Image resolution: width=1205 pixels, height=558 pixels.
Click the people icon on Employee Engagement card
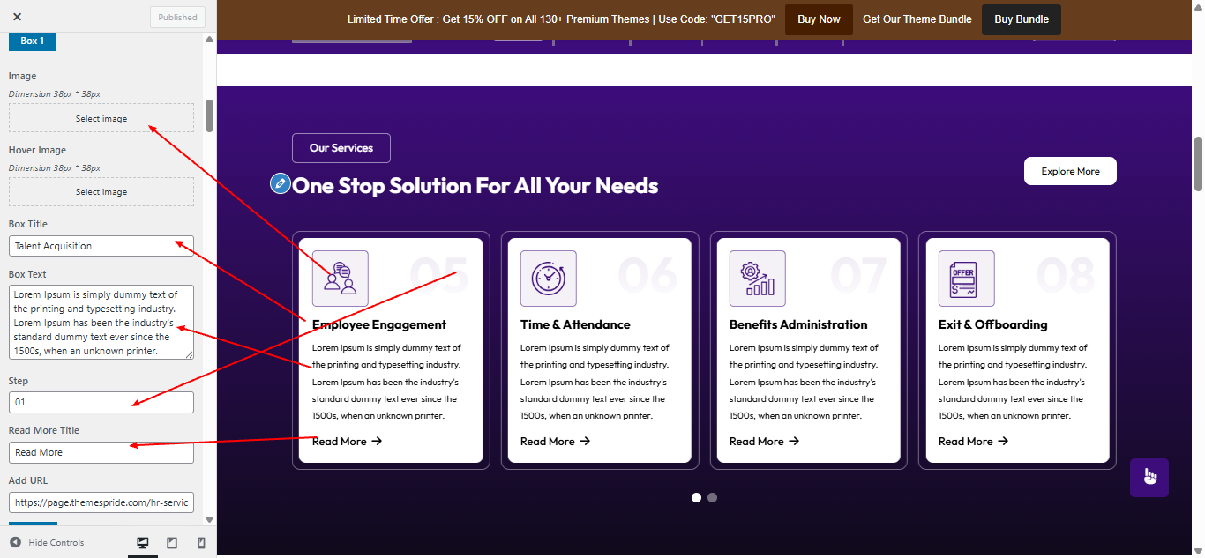(340, 278)
